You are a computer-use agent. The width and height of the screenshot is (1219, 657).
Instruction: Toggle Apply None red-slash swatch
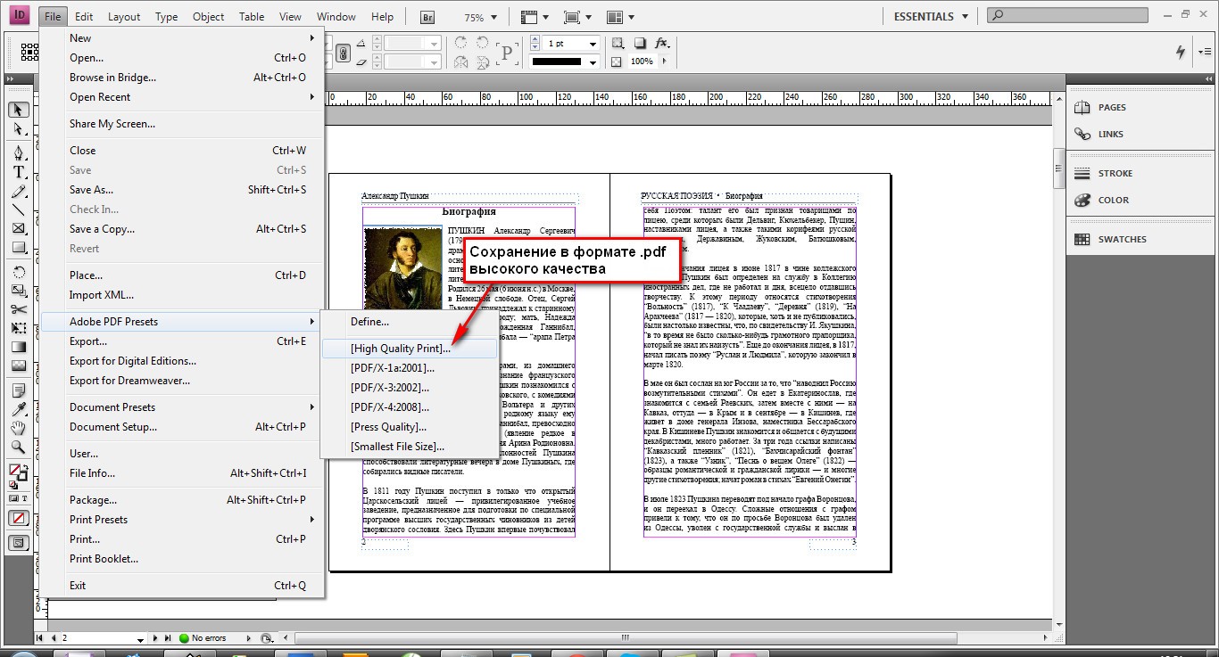(18, 518)
